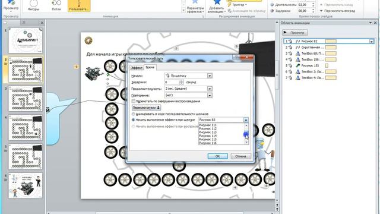This screenshot has width=380, height=214.
Task: Click the Длительность field in the ribbon
Action: (304, 5)
